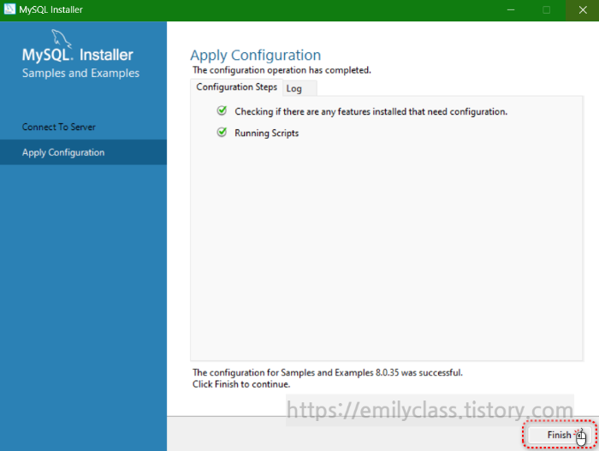The width and height of the screenshot is (599, 451).
Task: Click the green check beside Running Scripts
Action: pyautogui.click(x=222, y=133)
